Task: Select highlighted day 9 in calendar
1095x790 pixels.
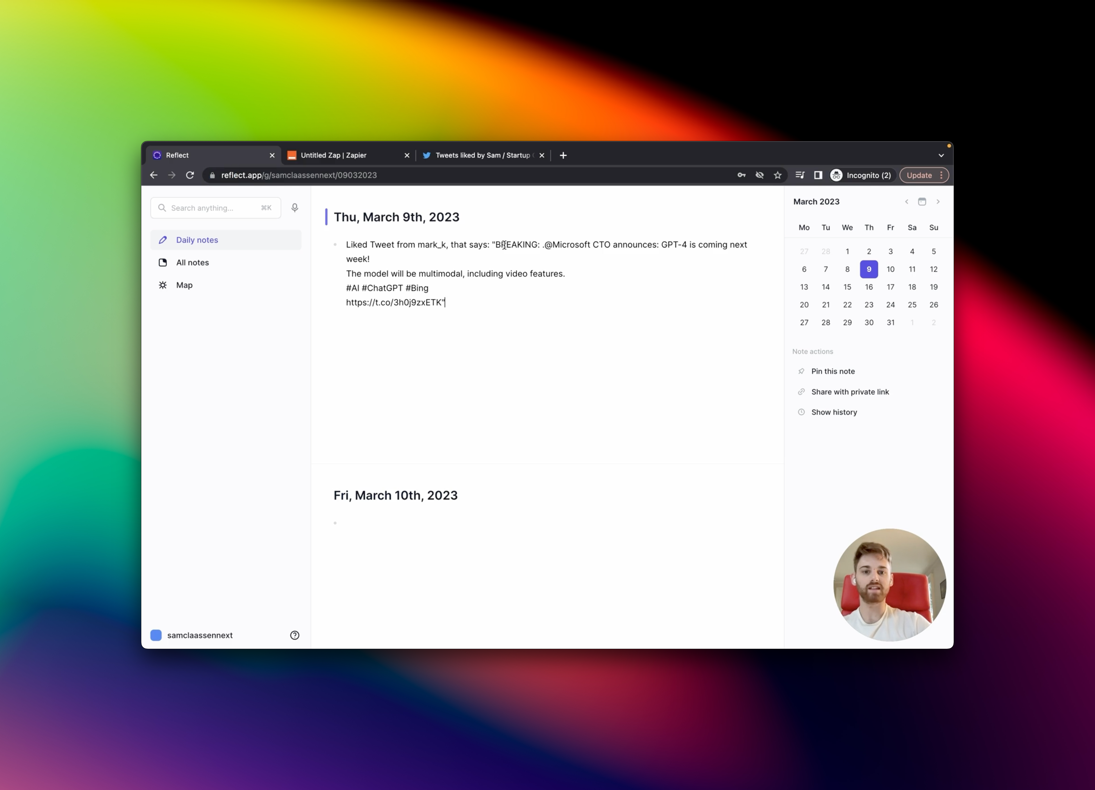Action: click(x=869, y=269)
